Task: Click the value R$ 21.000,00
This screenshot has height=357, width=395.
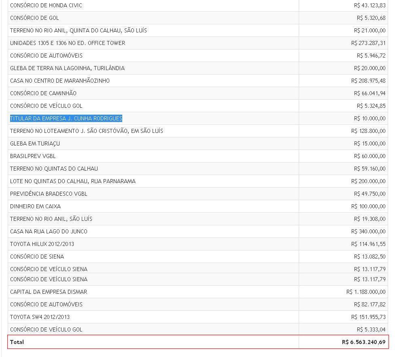Action: point(370,30)
